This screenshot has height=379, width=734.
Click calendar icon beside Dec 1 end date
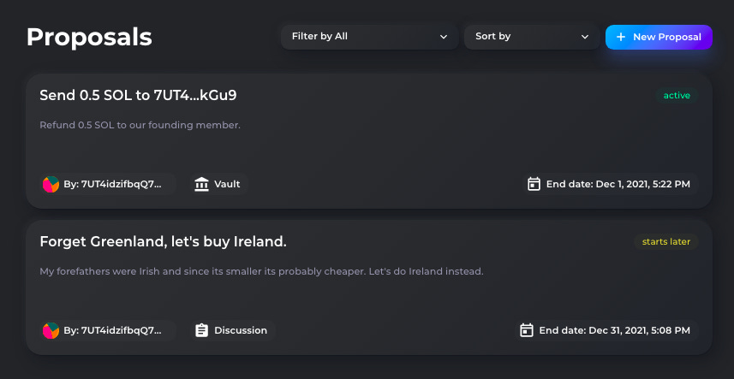click(534, 184)
